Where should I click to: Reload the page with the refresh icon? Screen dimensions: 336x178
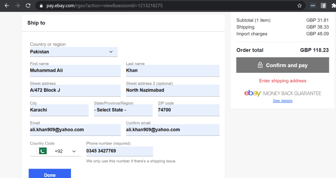(28, 6)
